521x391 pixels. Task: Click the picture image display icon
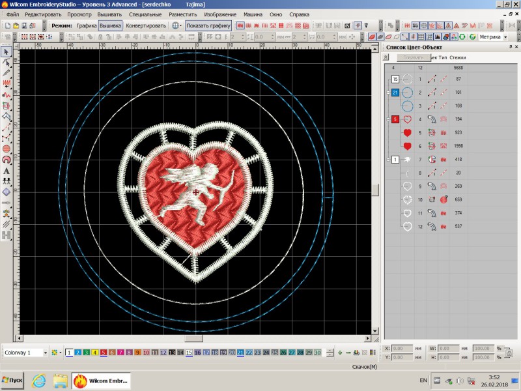click(437, 37)
